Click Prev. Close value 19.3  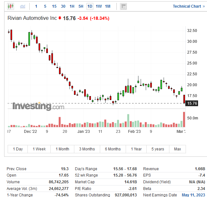point(65,169)
